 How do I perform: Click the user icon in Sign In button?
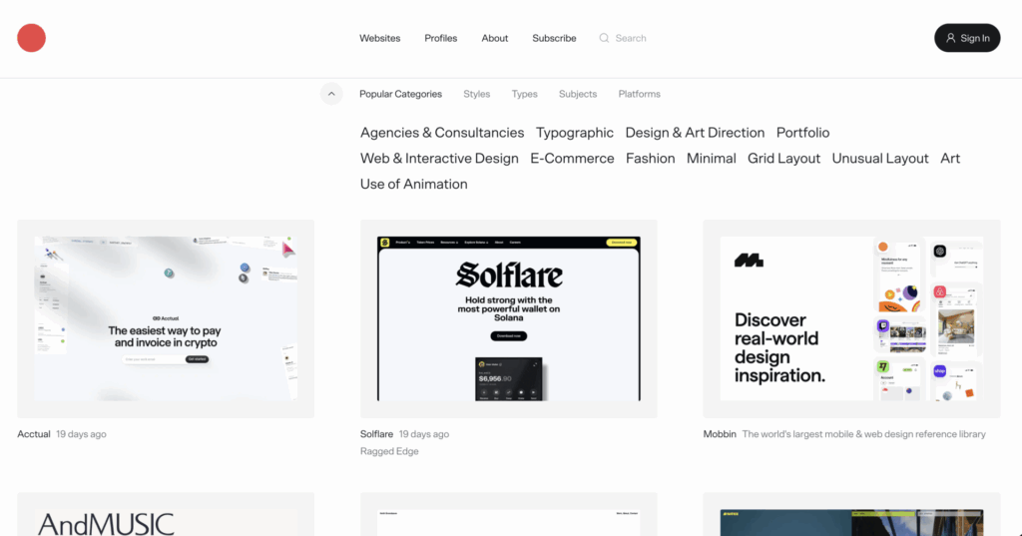click(x=951, y=38)
